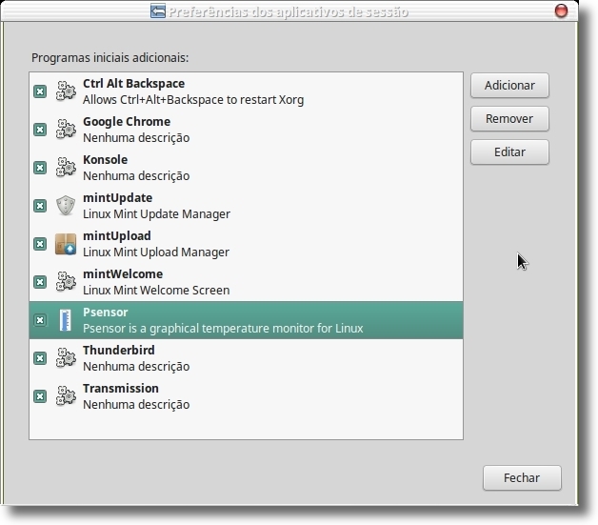Disable Google Chrome startup checkbox
The height and width of the screenshot is (525, 598).
coord(40,130)
